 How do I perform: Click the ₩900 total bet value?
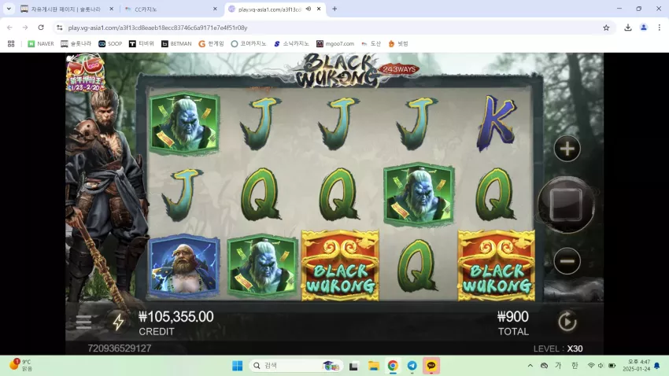coord(513,317)
